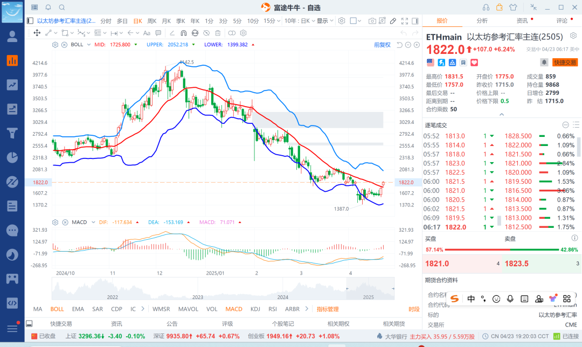582x347 pixels.
Task: Open the notifications bell in title bar
Action: [48, 8]
